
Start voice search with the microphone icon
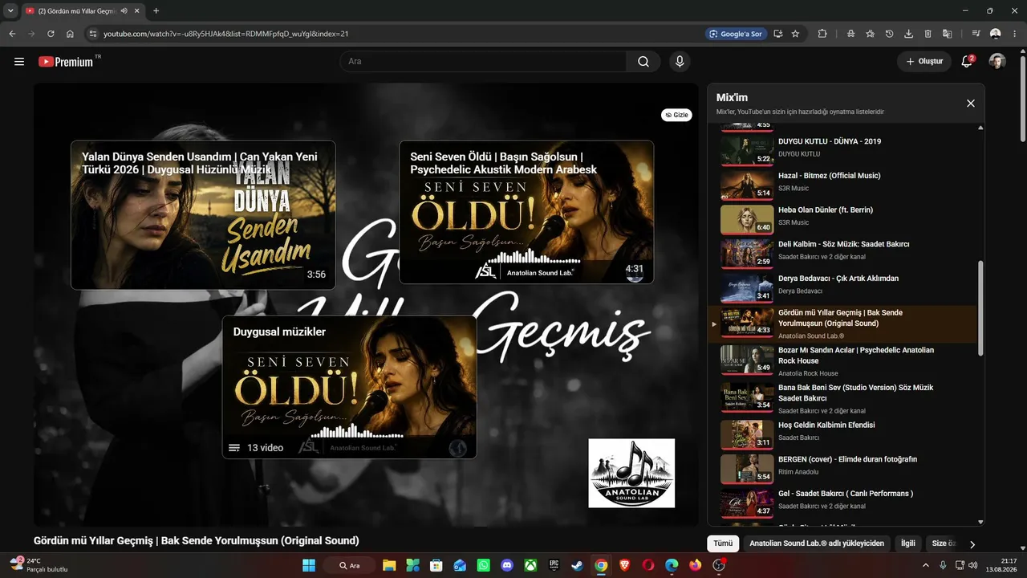[680, 62]
